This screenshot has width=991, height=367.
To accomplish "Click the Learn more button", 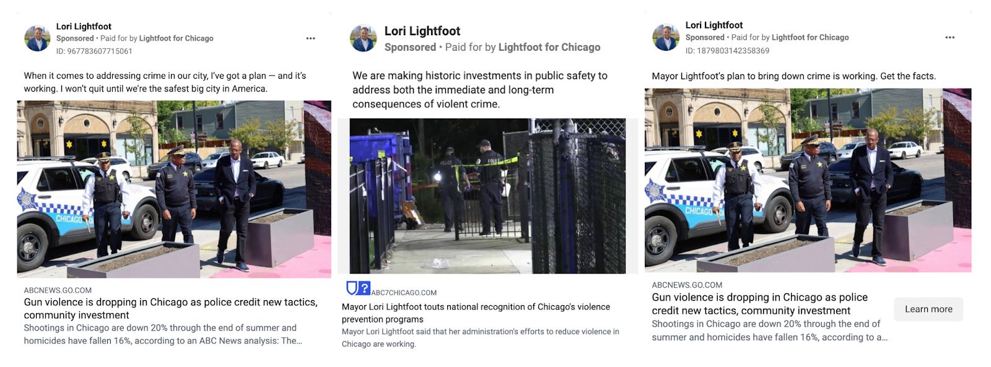I will [928, 309].
